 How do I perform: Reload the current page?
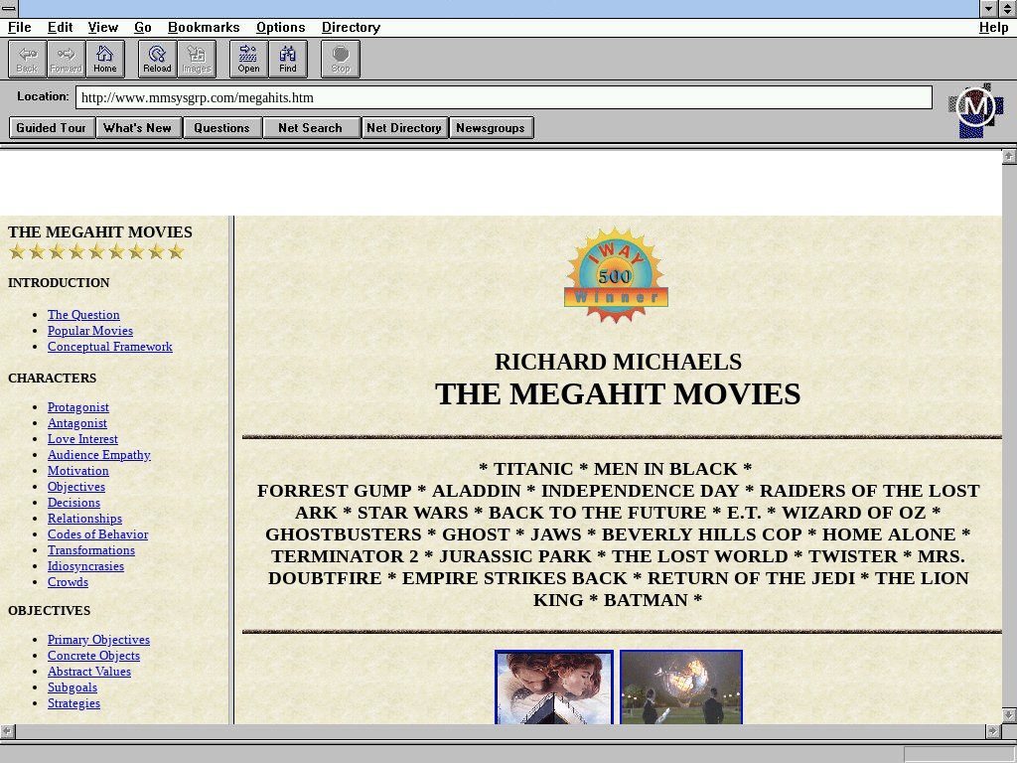click(x=157, y=59)
